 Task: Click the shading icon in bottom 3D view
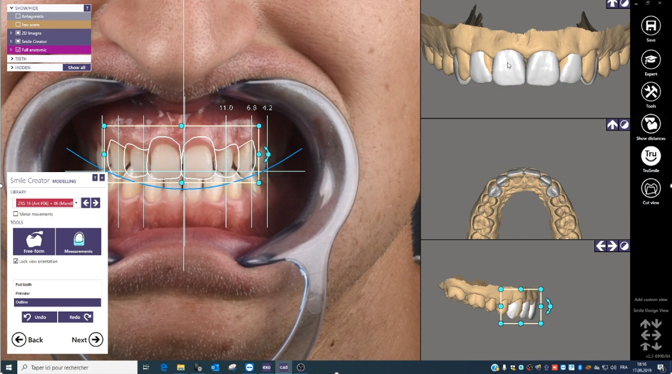(624, 246)
